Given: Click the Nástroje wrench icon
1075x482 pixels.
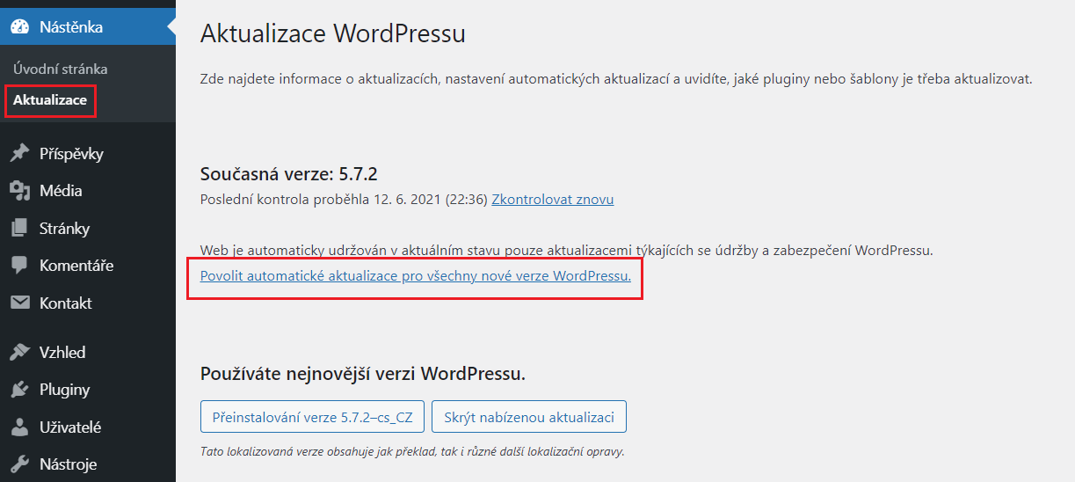Looking at the screenshot, I should click(19, 464).
